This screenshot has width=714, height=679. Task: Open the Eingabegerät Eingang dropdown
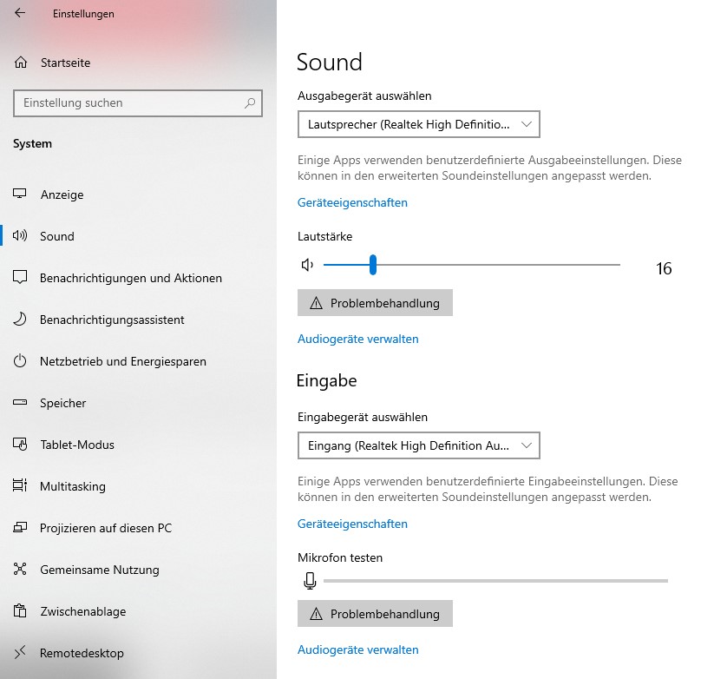tap(418, 445)
